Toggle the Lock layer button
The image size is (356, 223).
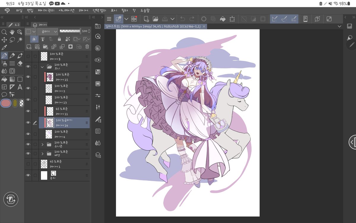pyautogui.click(x=59, y=39)
